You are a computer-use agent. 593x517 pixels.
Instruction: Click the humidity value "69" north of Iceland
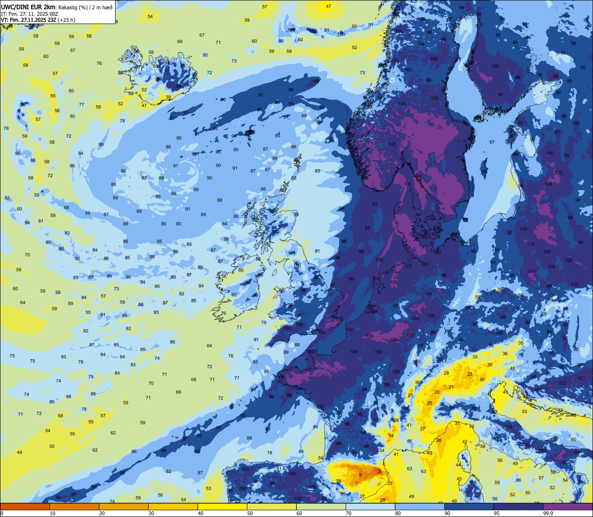pos(180,42)
